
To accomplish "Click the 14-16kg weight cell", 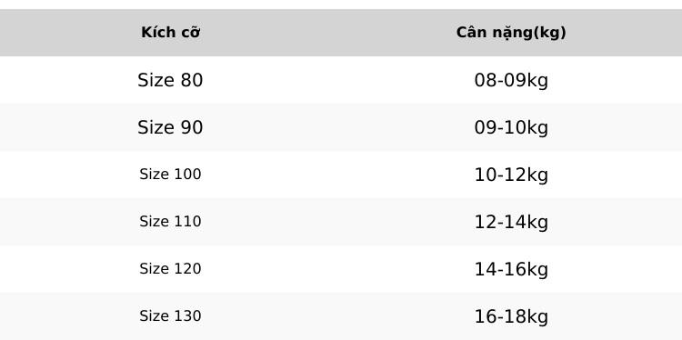I will 511,269.
